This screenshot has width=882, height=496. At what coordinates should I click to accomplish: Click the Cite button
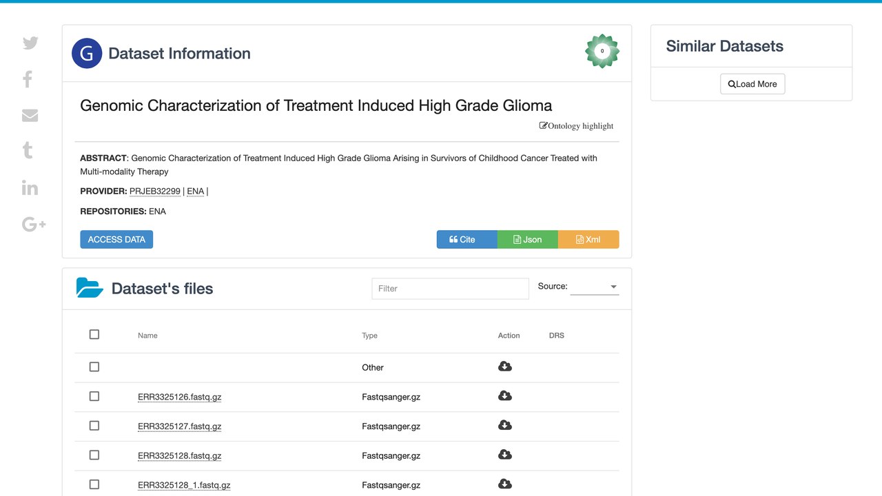click(x=466, y=239)
